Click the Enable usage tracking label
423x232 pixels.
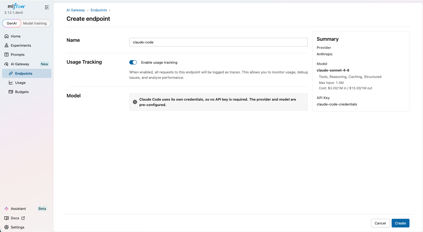coord(159,62)
